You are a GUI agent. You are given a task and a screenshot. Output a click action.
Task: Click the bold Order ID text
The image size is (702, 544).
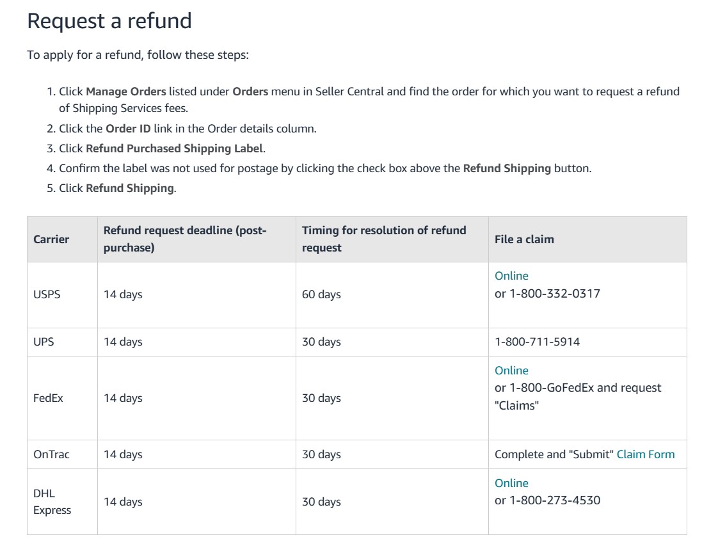pyautogui.click(x=128, y=129)
